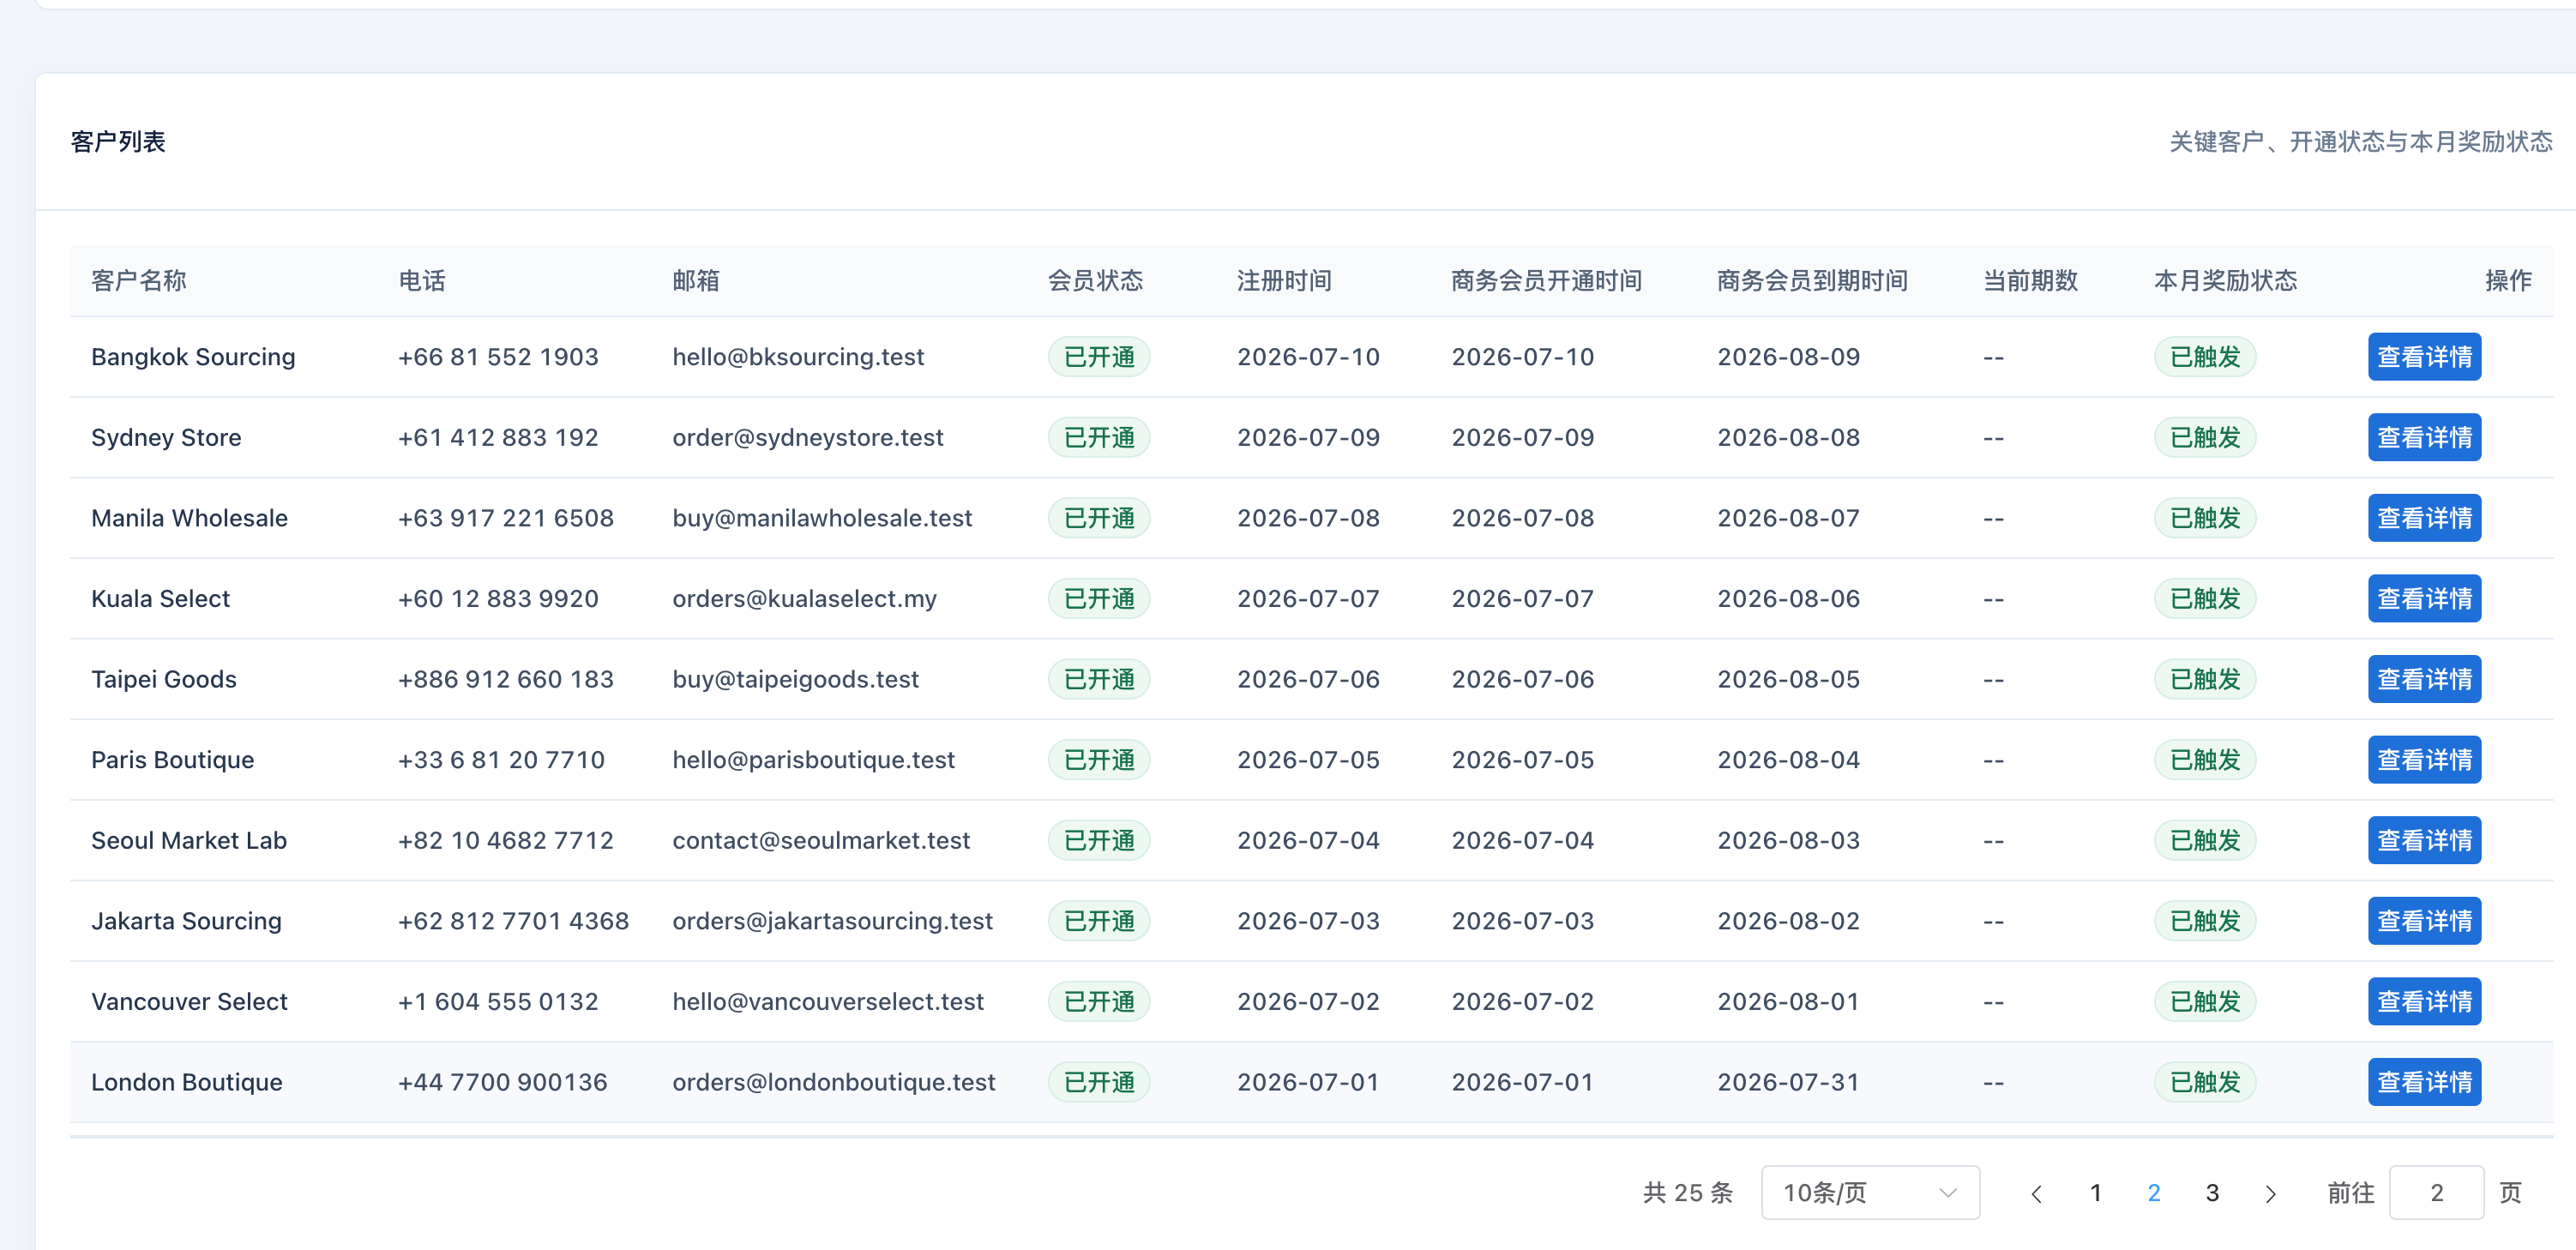View details for Bangkok Sourcing
Screen dimensions: 2576x1250
point(2424,357)
